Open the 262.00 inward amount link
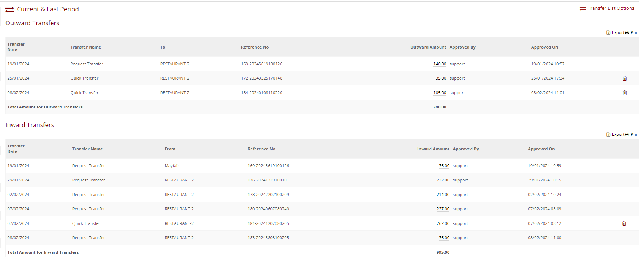Image resolution: width=639 pixels, height=257 pixels. [443, 223]
